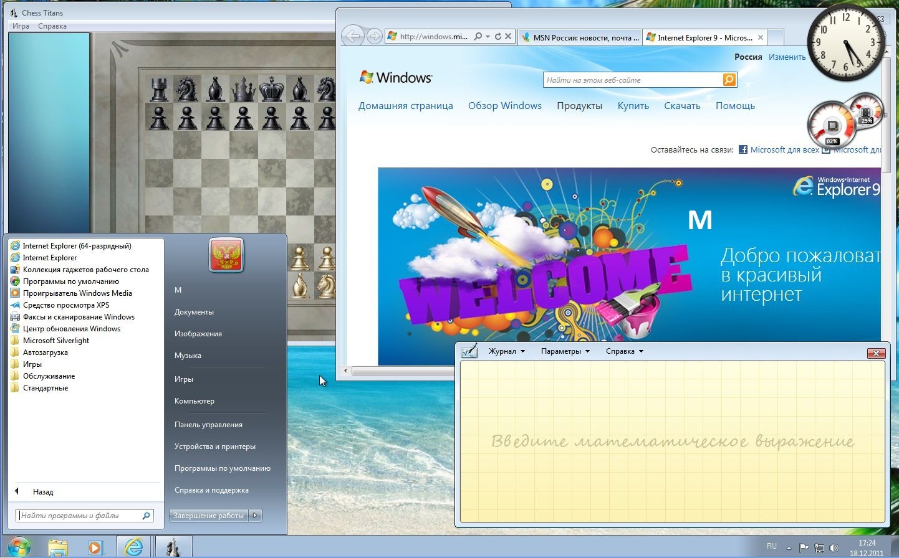Image resolution: width=899 pixels, height=558 pixels.
Task: Open the Купить link
Action: (x=633, y=106)
